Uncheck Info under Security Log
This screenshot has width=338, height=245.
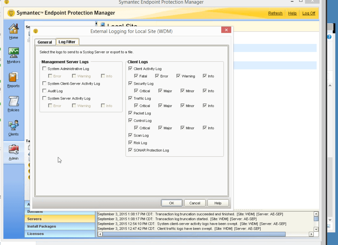[x=205, y=91]
